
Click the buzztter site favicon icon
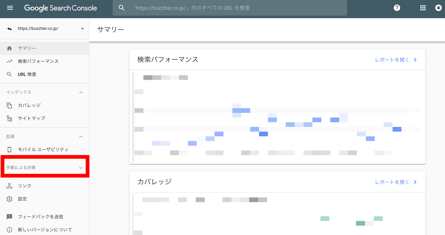click(x=10, y=29)
